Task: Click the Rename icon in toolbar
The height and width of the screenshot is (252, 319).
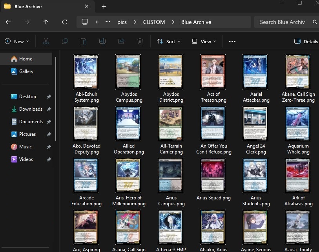Action: pyautogui.click(x=102, y=41)
